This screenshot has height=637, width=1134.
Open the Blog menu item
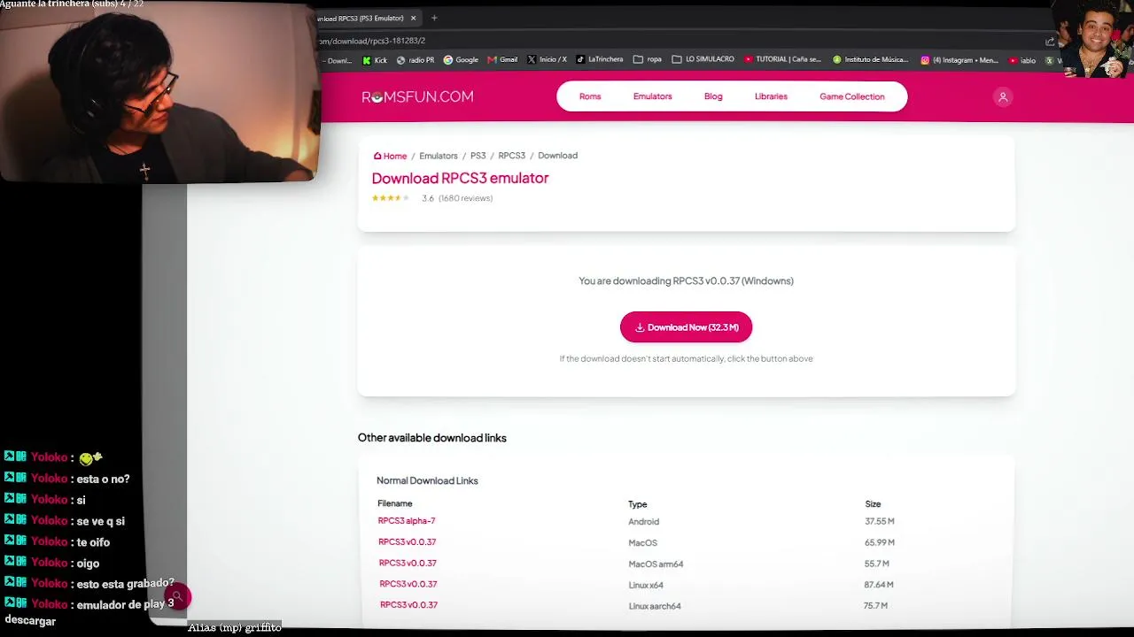tap(713, 96)
